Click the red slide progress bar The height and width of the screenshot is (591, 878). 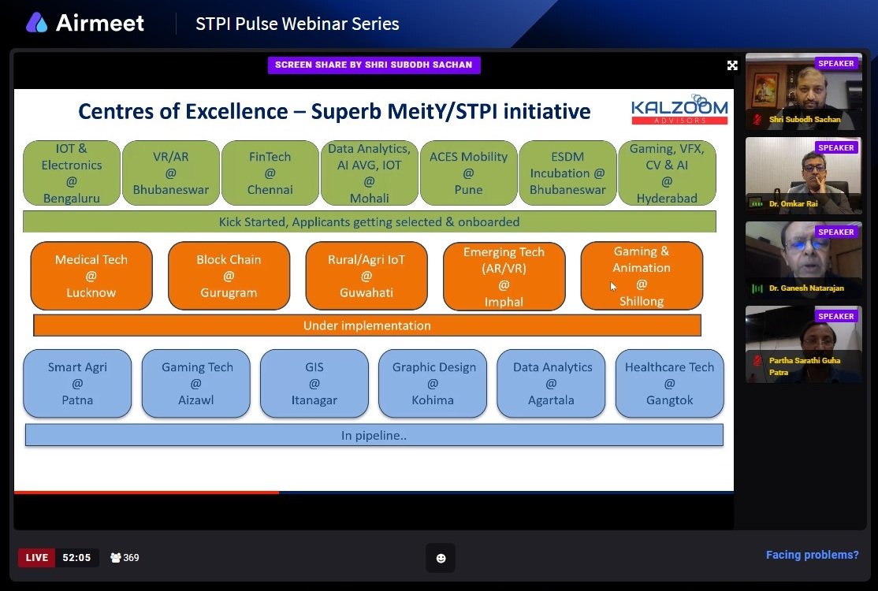(x=147, y=492)
